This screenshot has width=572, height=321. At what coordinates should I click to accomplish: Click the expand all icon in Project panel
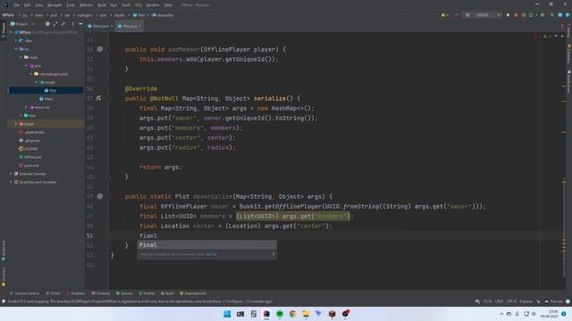click(55, 24)
